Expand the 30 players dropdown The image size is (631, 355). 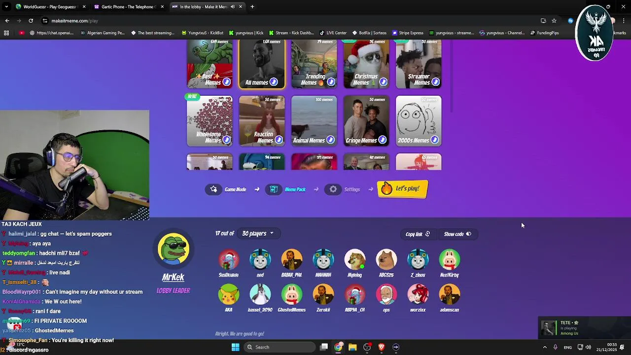click(x=258, y=234)
